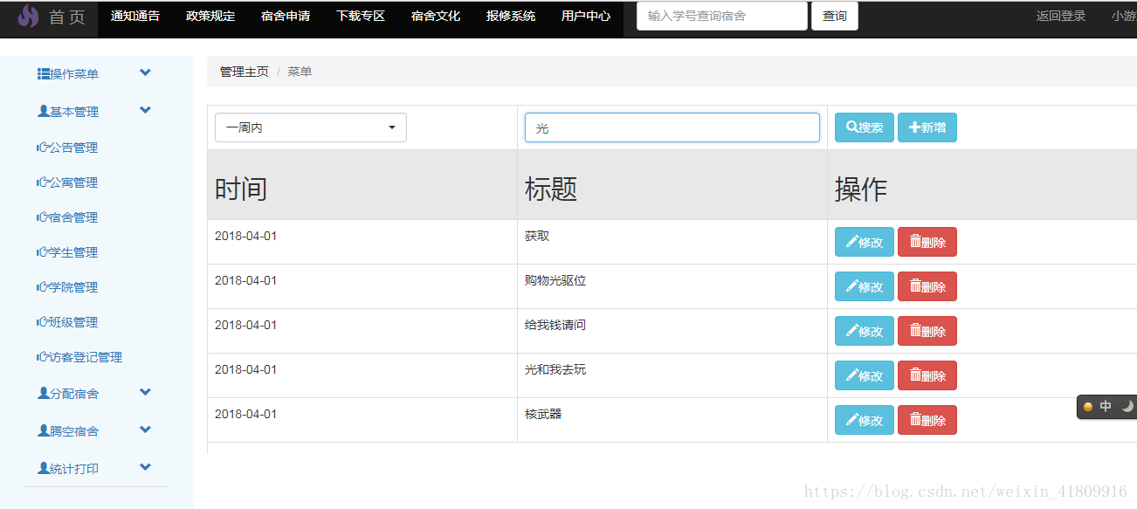This screenshot has height=509, width=1137.
Task: Open the 政策规定 menu item
Action: click(x=210, y=16)
